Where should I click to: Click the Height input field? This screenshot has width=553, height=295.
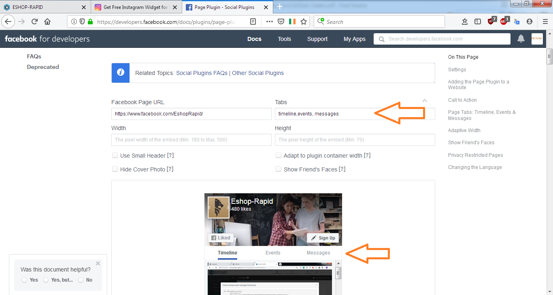pos(355,140)
